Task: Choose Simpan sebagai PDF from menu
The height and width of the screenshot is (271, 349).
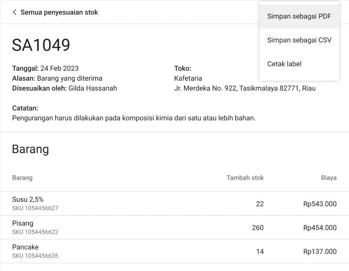Action: click(x=299, y=16)
